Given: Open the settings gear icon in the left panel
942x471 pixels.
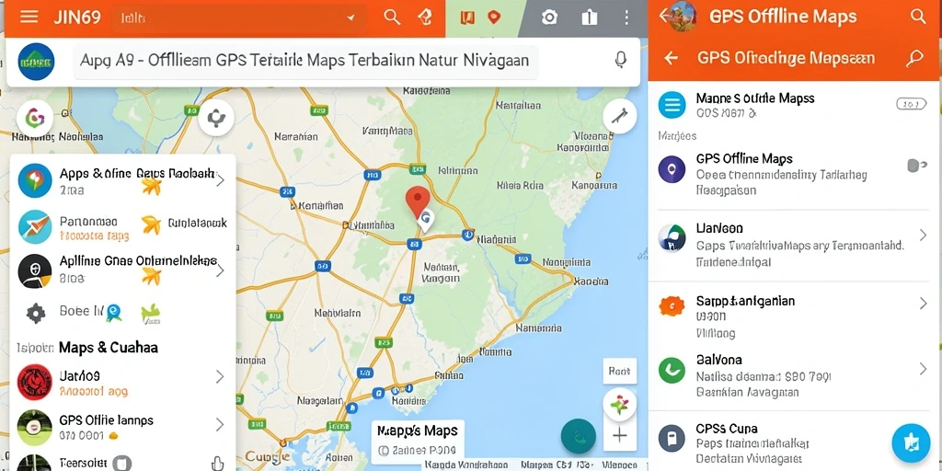Looking at the screenshot, I should tap(36, 313).
